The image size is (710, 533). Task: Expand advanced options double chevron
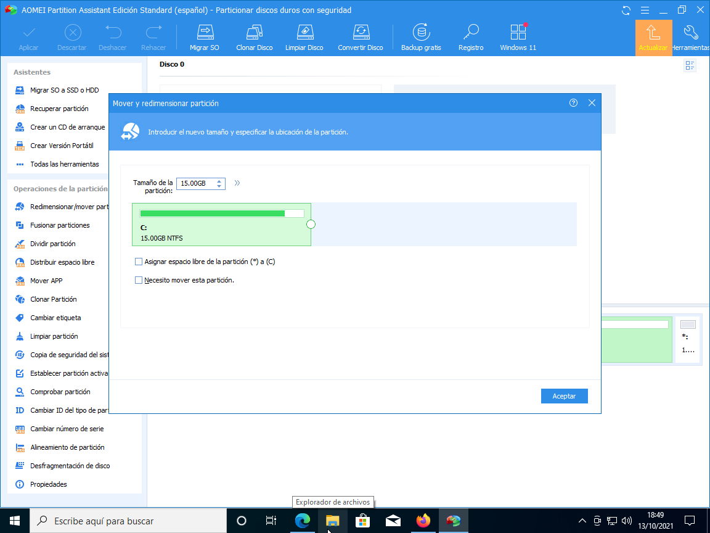tap(237, 183)
